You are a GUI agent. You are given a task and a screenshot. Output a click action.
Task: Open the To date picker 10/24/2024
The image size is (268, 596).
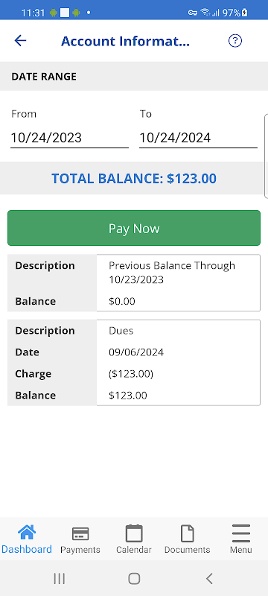point(198,138)
